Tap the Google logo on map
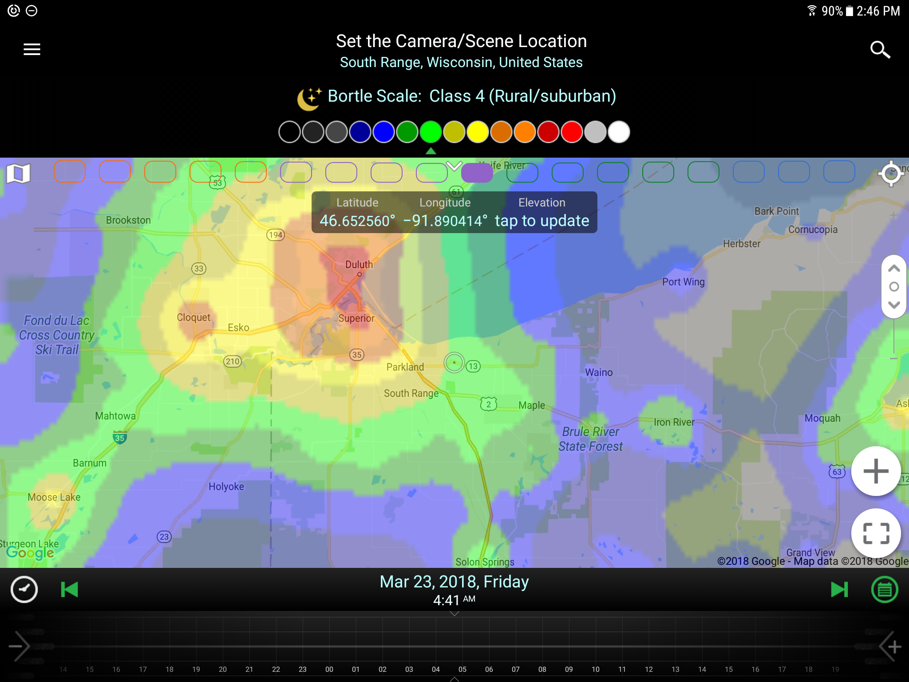Screen dimensions: 909x682 click(x=30, y=553)
